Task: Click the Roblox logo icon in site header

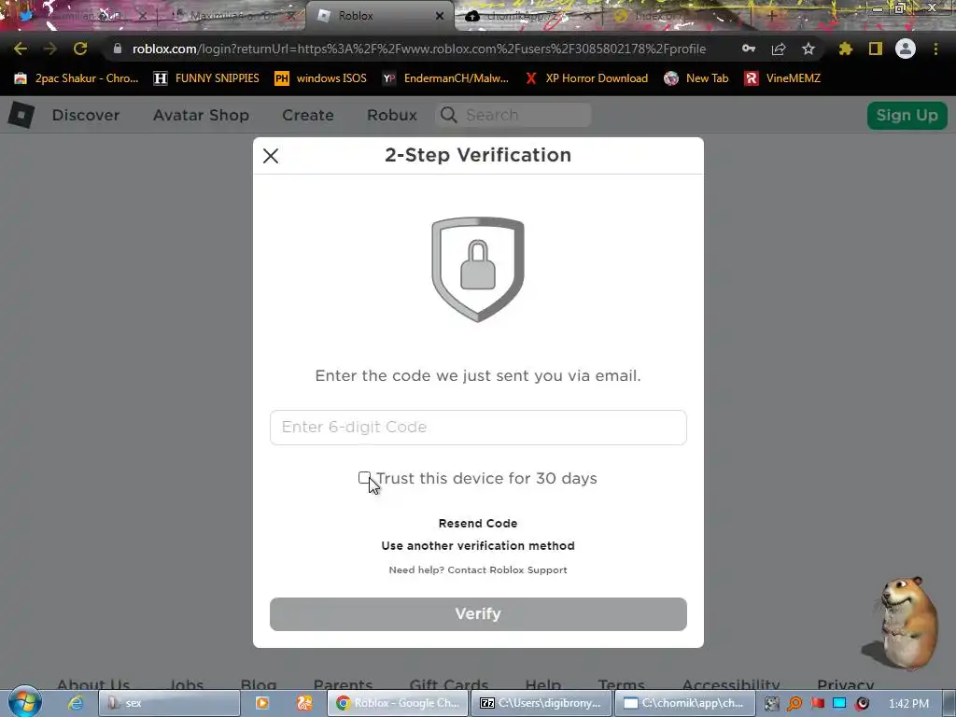Action: 21,115
